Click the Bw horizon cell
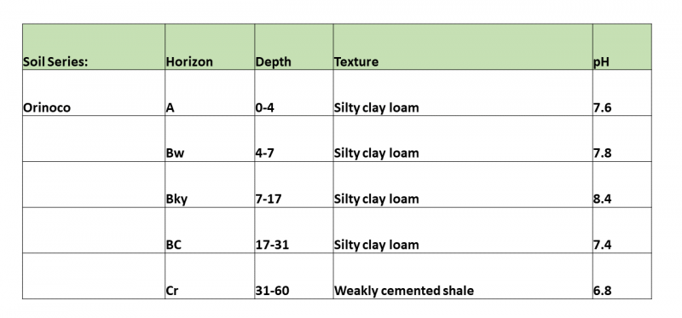The width and height of the screenshot is (682, 318). click(x=210, y=138)
